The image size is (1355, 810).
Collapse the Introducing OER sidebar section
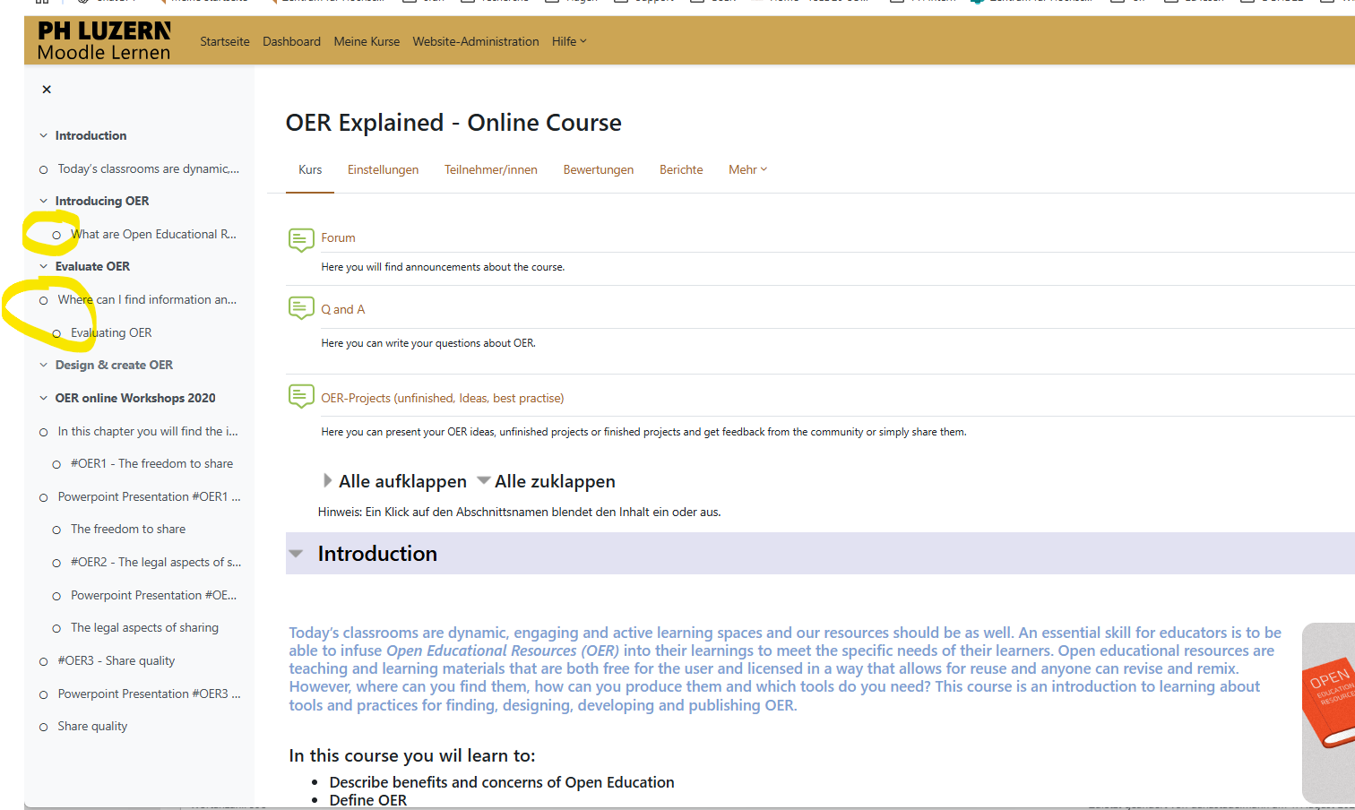(x=43, y=201)
